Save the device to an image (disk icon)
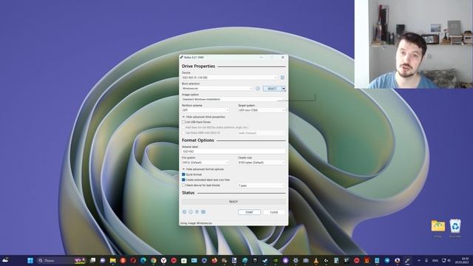 tap(282, 78)
